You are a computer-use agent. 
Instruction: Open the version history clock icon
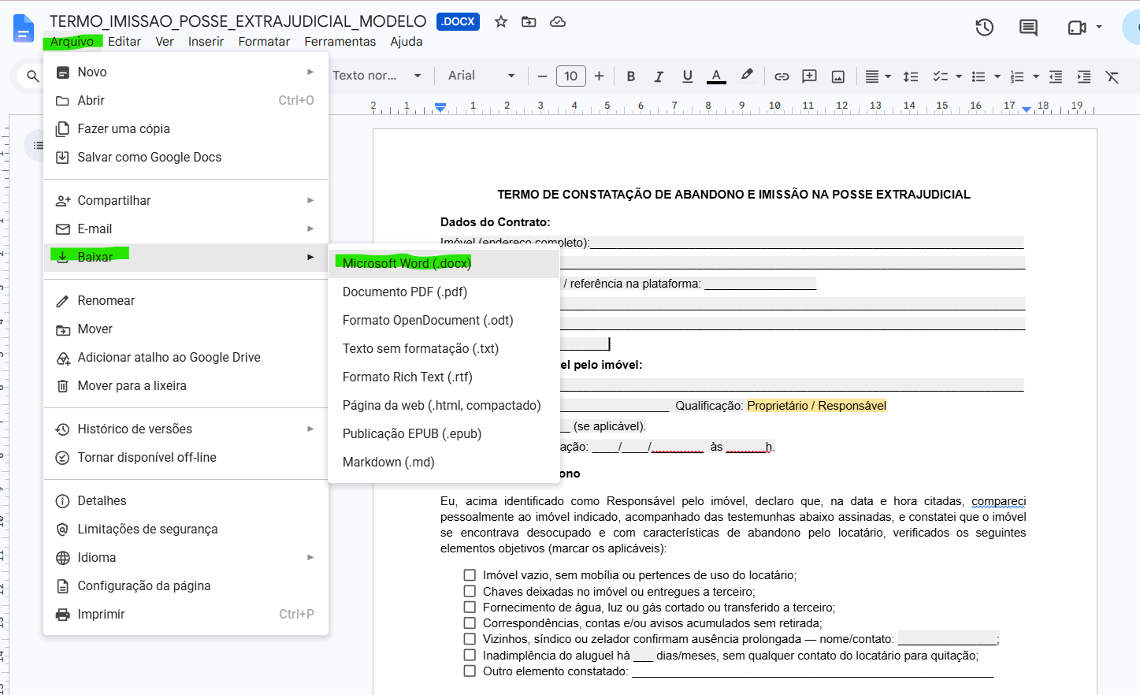[984, 28]
